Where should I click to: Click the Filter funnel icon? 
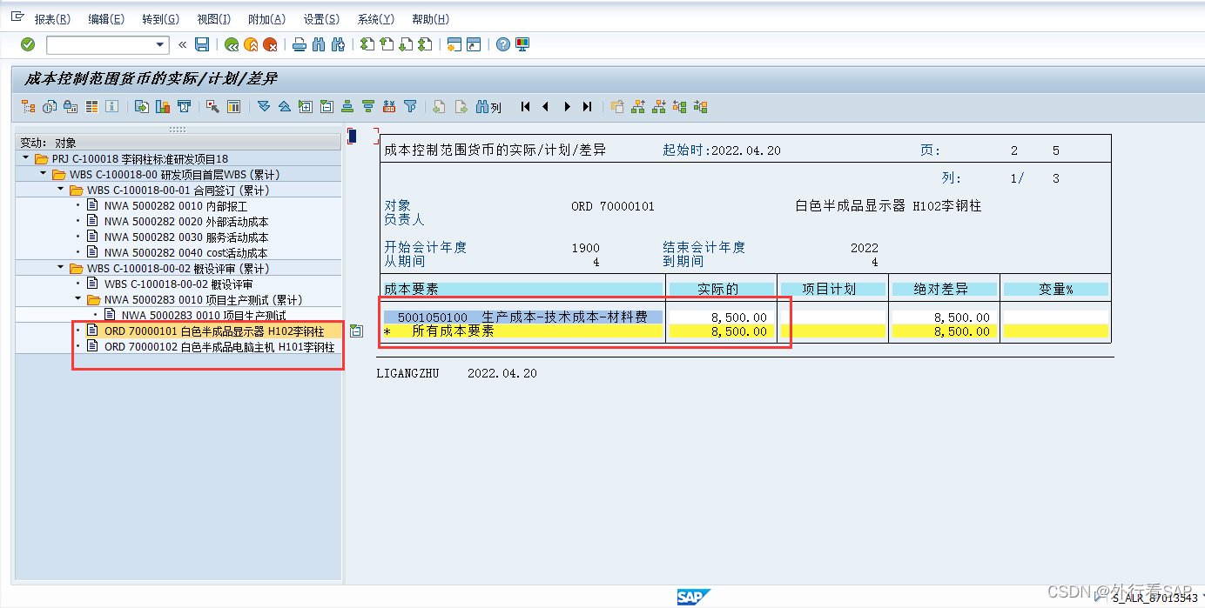[x=410, y=107]
